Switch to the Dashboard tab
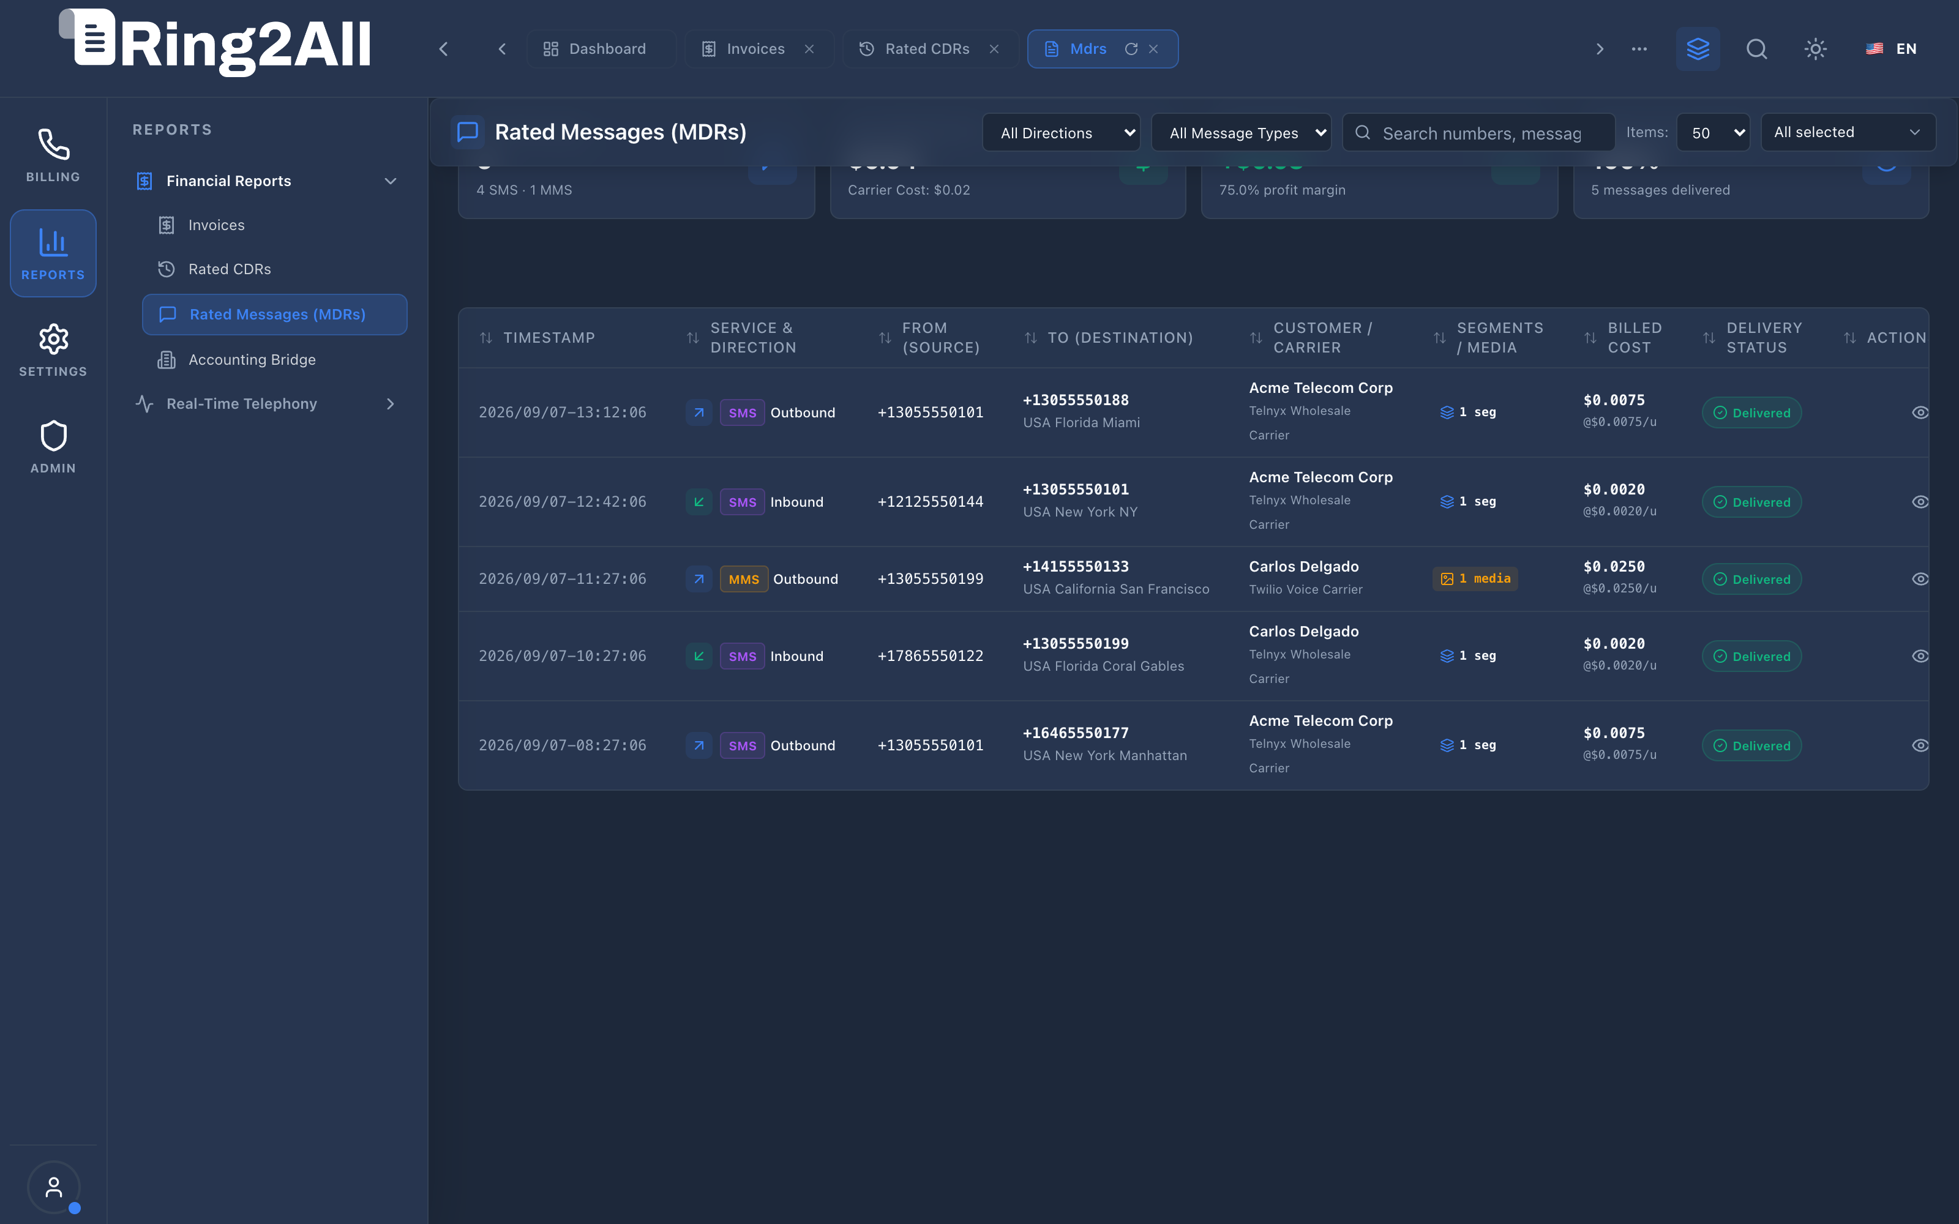Screen dimensions: 1959x1224 click(x=601, y=50)
